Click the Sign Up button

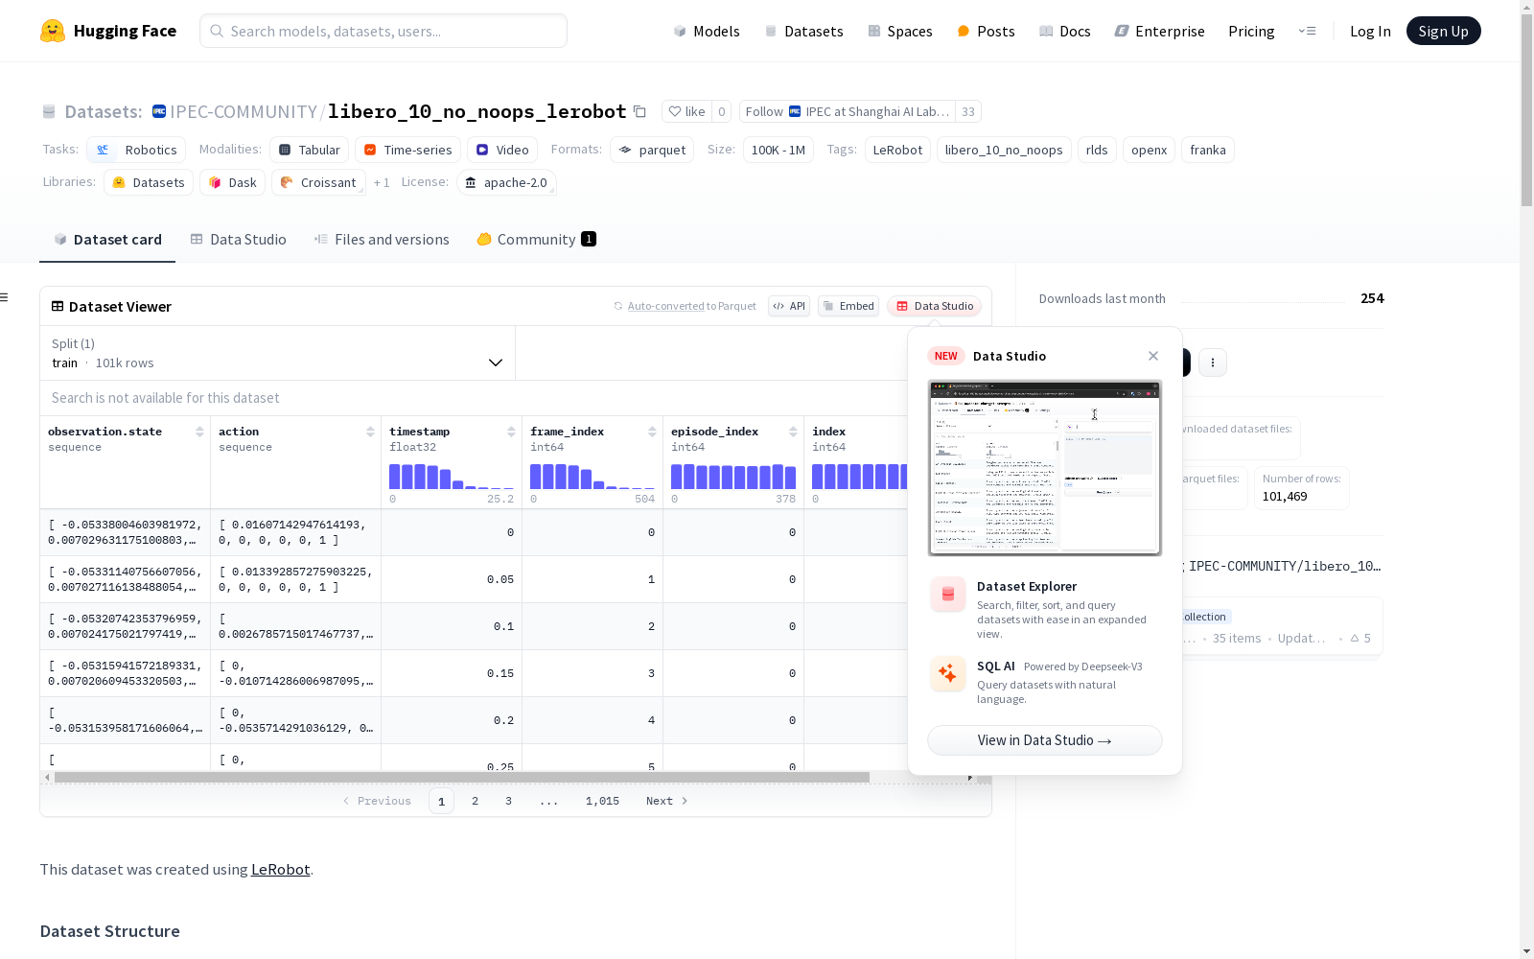pyautogui.click(x=1443, y=31)
